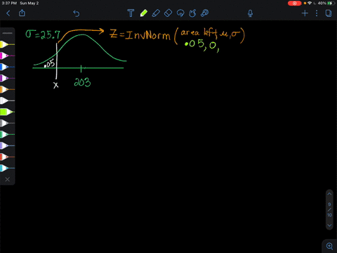Image resolution: width=337 pixels, height=253 pixels.
Task: Go back using the back chevron
Action: tap(8, 13)
